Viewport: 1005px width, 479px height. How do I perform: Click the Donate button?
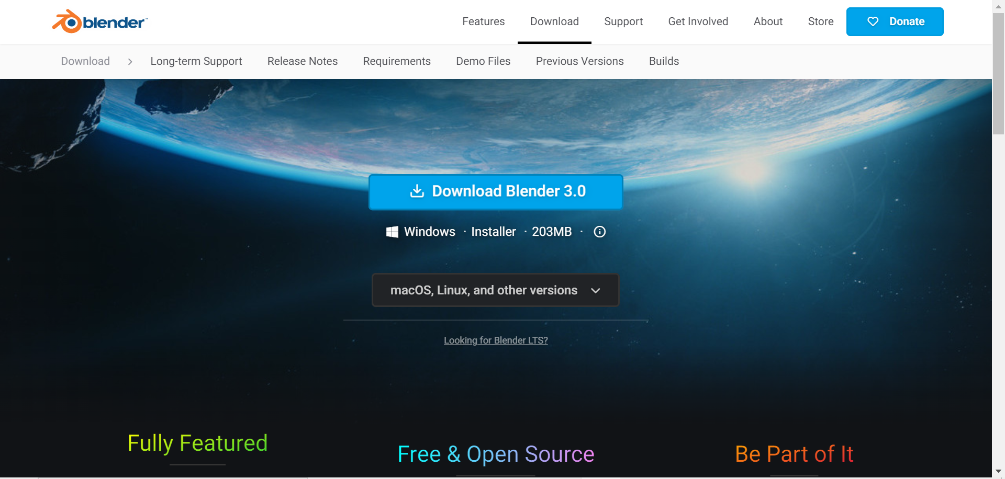[x=895, y=21]
